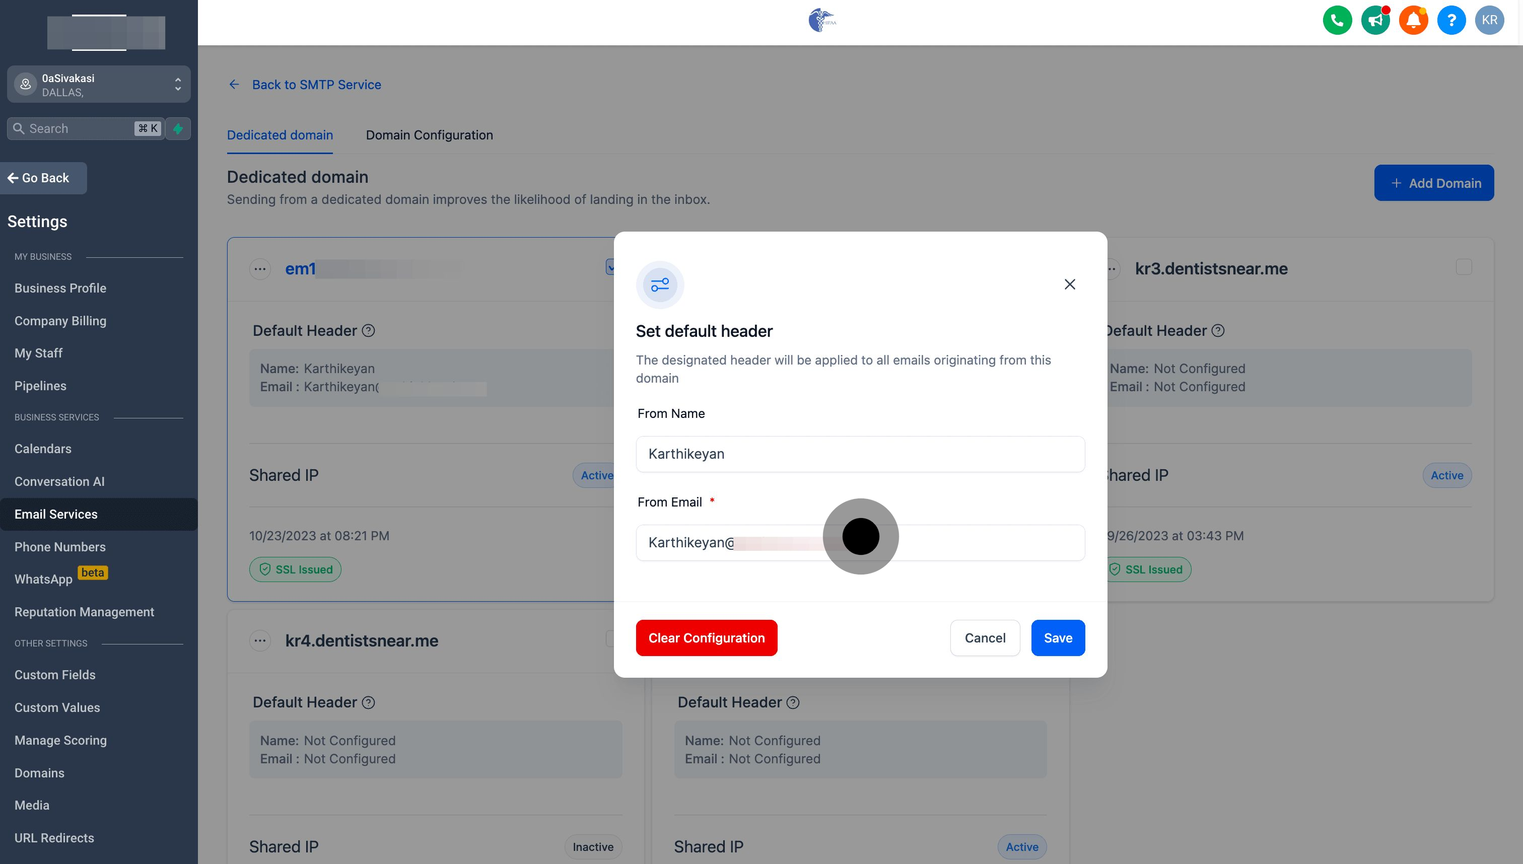The width and height of the screenshot is (1523, 864).
Task: Go to My Staff settings
Action: tap(39, 353)
